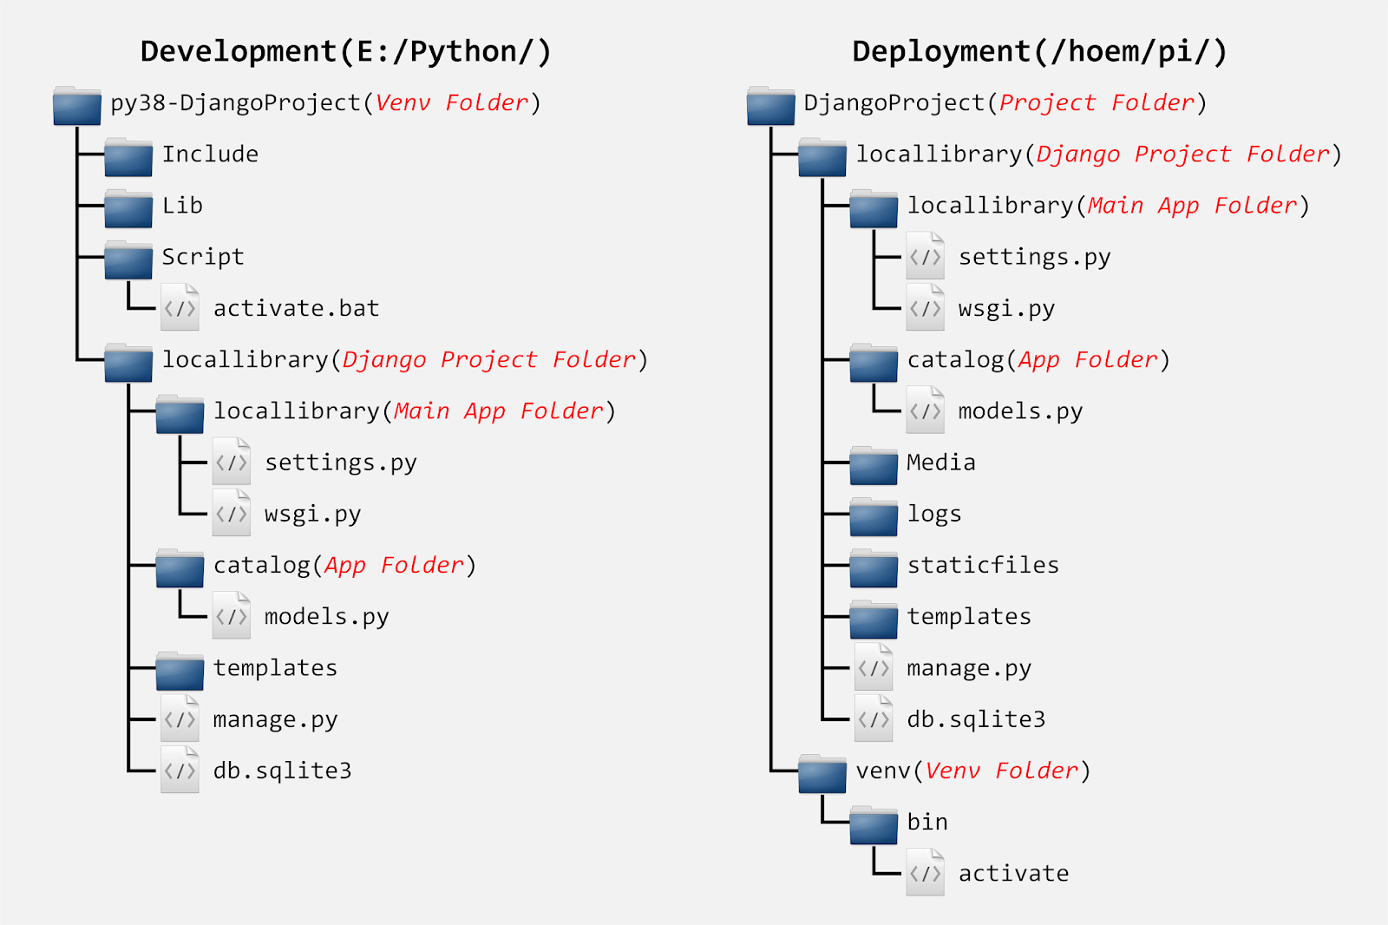This screenshot has width=1388, height=925.
Task: Click the 'Media' folder label
Action: point(941,462)
